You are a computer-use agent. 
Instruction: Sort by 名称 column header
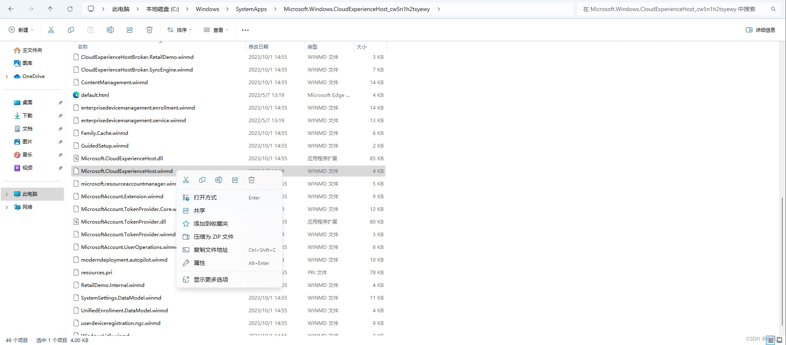pyautogui.click(x=83, y=47)
